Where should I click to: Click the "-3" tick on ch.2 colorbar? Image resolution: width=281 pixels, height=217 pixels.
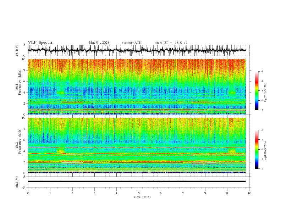click(262, 130)
